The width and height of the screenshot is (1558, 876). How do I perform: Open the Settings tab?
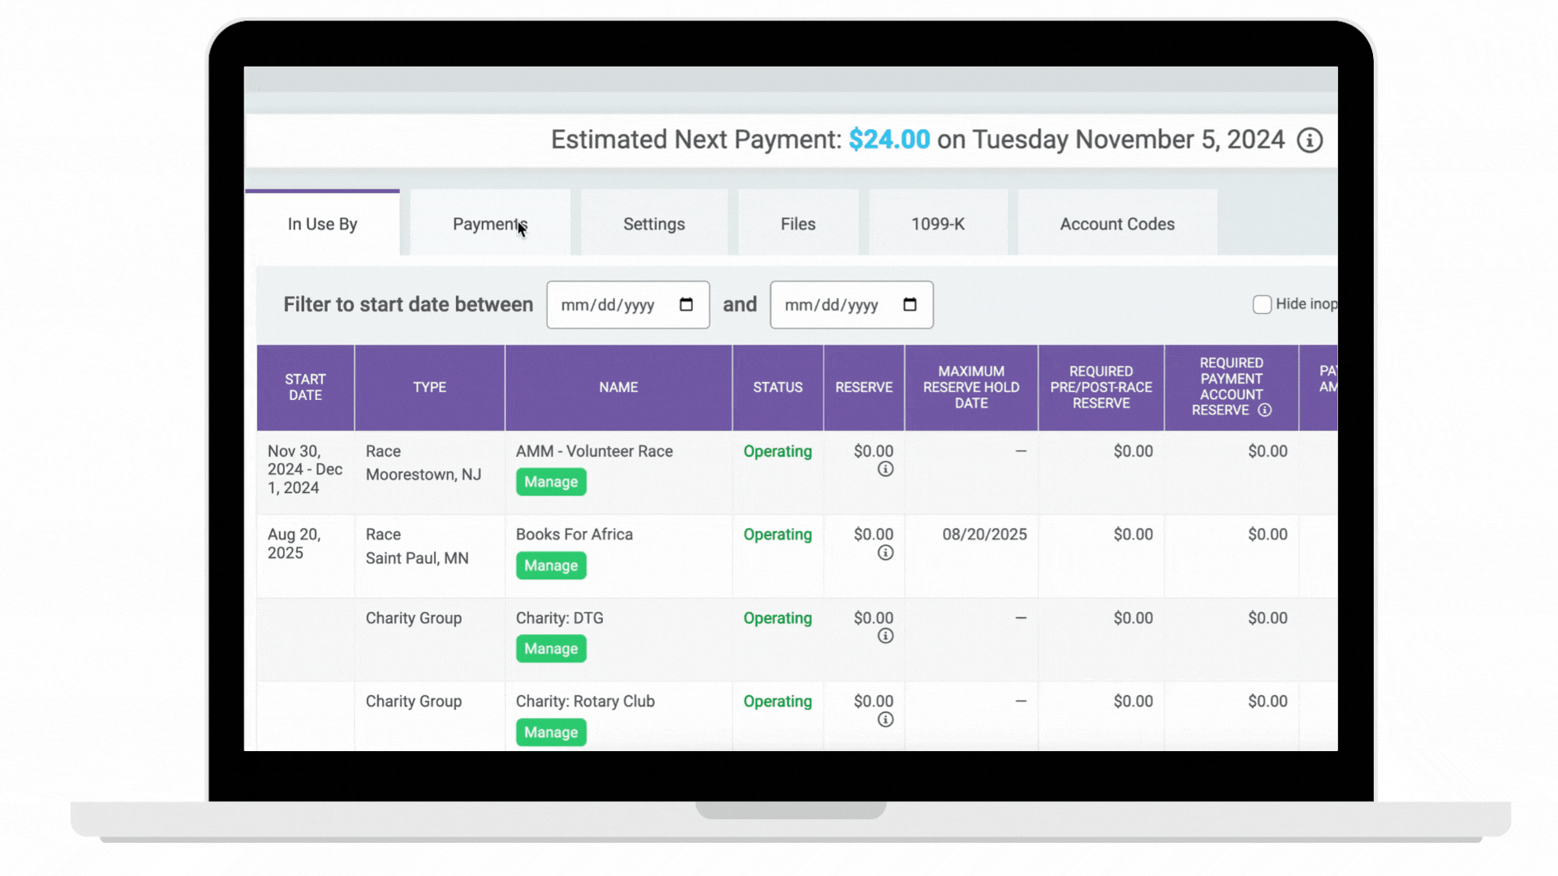pyautogui.click(x=653, y=224)
